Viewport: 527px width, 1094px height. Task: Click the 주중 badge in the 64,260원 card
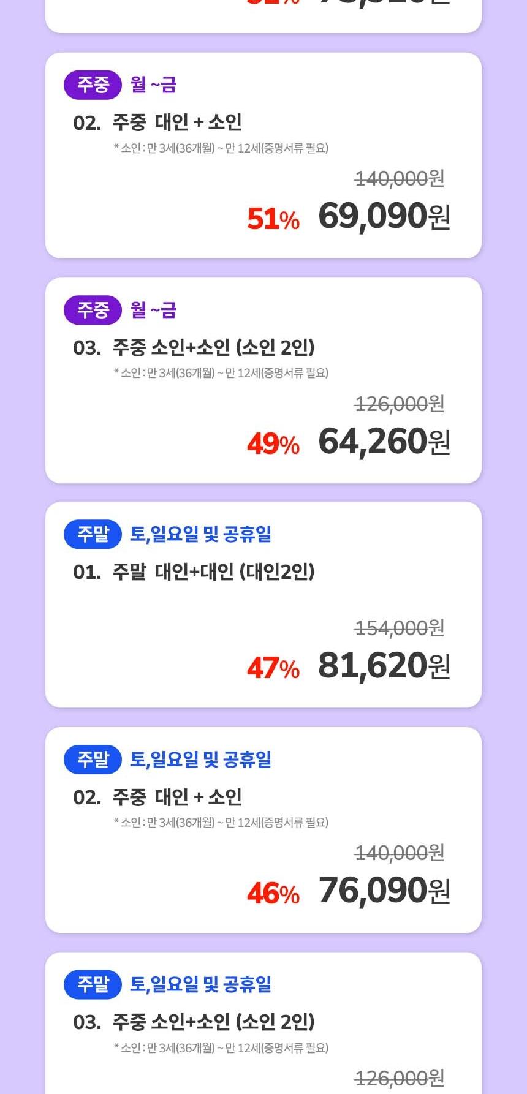[x=93, y=310]
